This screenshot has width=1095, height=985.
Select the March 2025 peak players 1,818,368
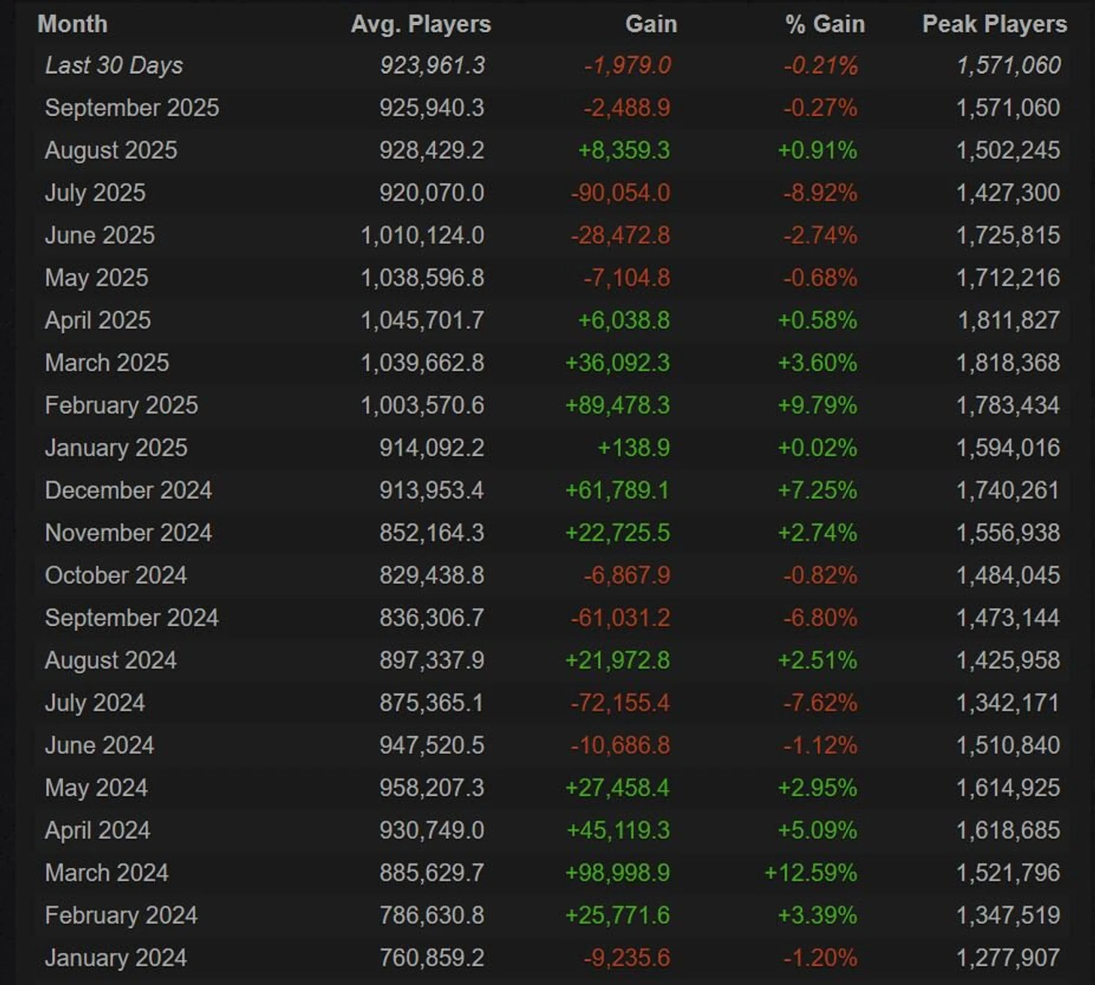coord(1008,363)
